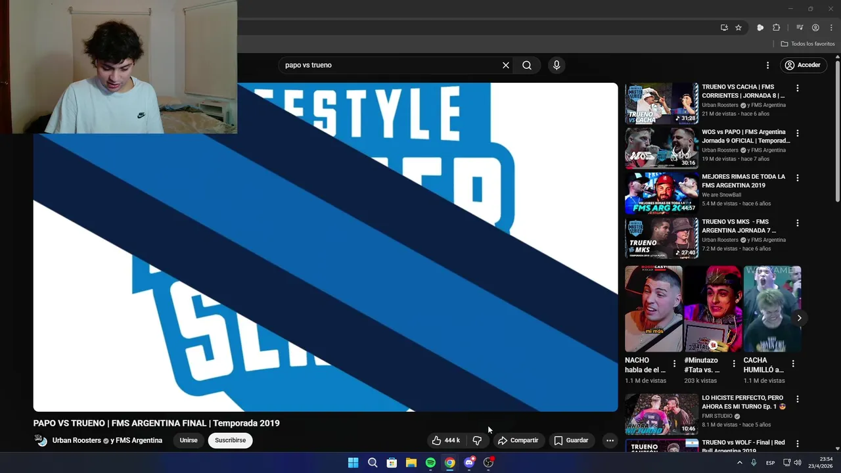This screenshot has width=841, height=473.
Task: Open Spotify from the taskbar
Action: [x=430, y=462]
